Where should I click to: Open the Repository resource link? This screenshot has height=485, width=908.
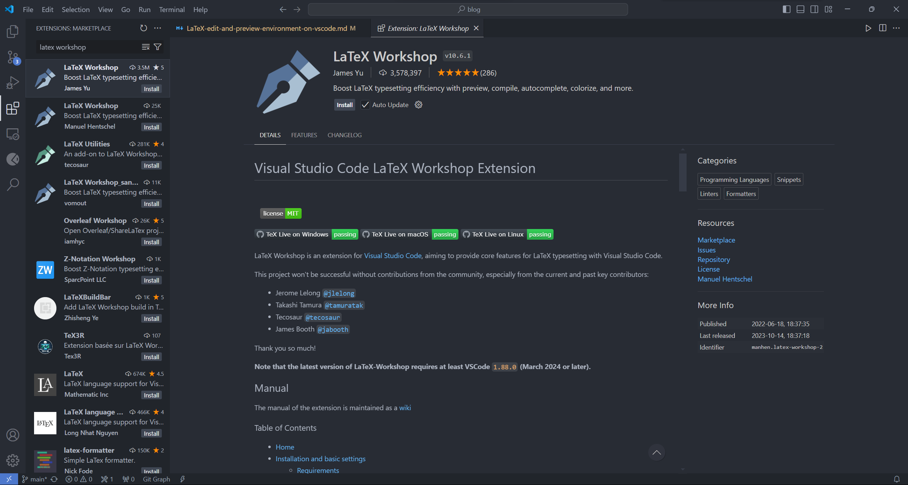coord(714,260)
